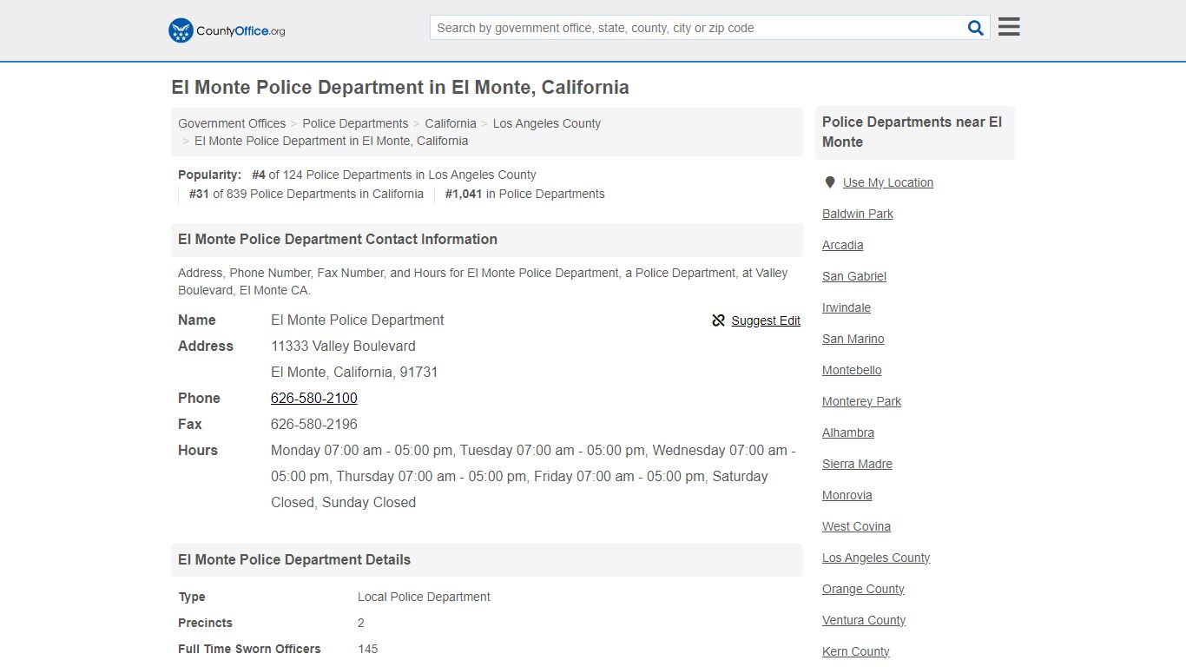Screen dimensions: 1186x667
Task: Open Orange County sidebar link
Action: (864, 589)
